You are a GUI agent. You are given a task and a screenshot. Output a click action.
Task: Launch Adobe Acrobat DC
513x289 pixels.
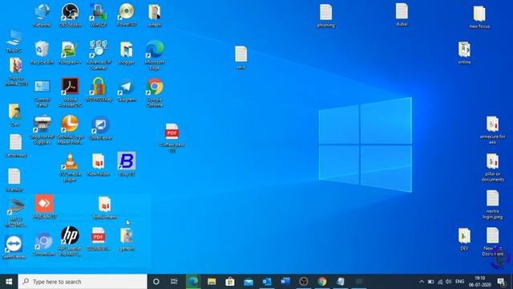pyautogui.click(x=70, y=92)
